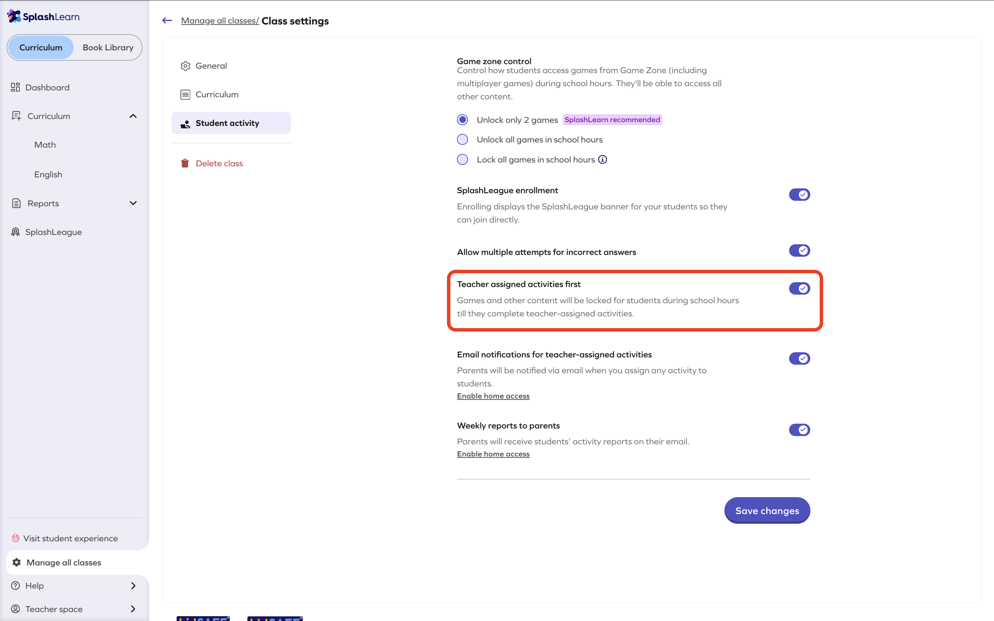Click Enable home access under Email notifications
The height and width of the screenshot is (621, 994).
coord(493,396)
